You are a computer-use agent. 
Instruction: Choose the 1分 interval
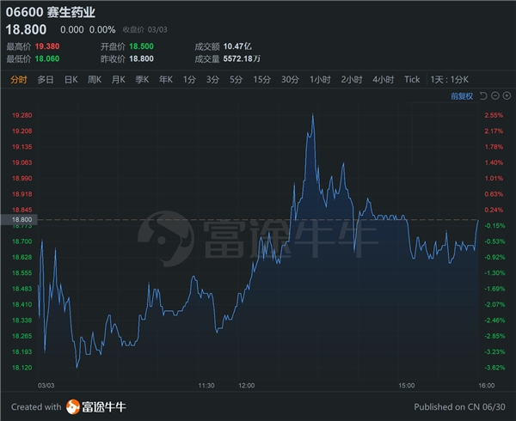(189, 80)
